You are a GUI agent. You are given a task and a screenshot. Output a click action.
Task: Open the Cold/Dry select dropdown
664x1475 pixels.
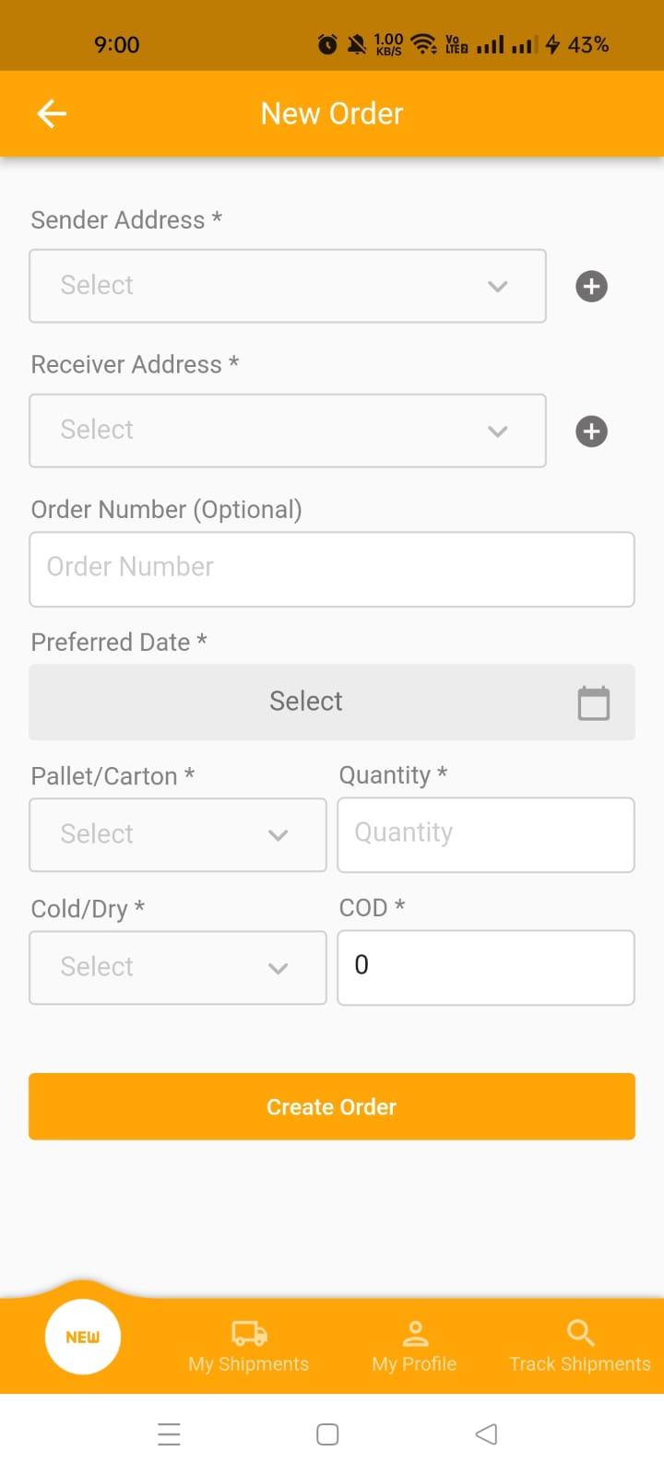point(178,967)
